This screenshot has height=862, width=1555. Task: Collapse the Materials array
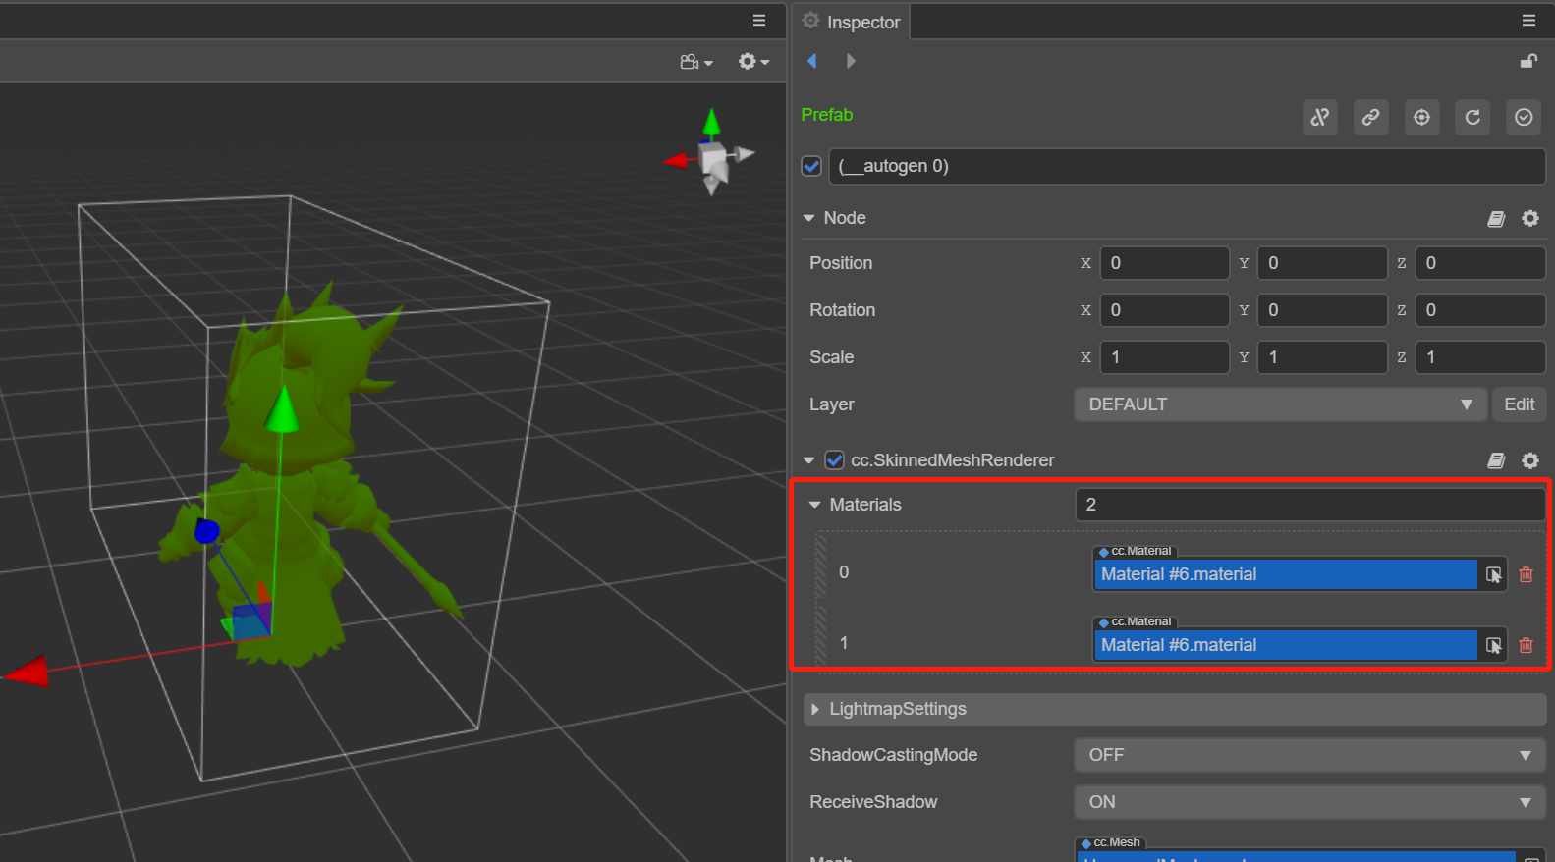[x=814, y=505]
